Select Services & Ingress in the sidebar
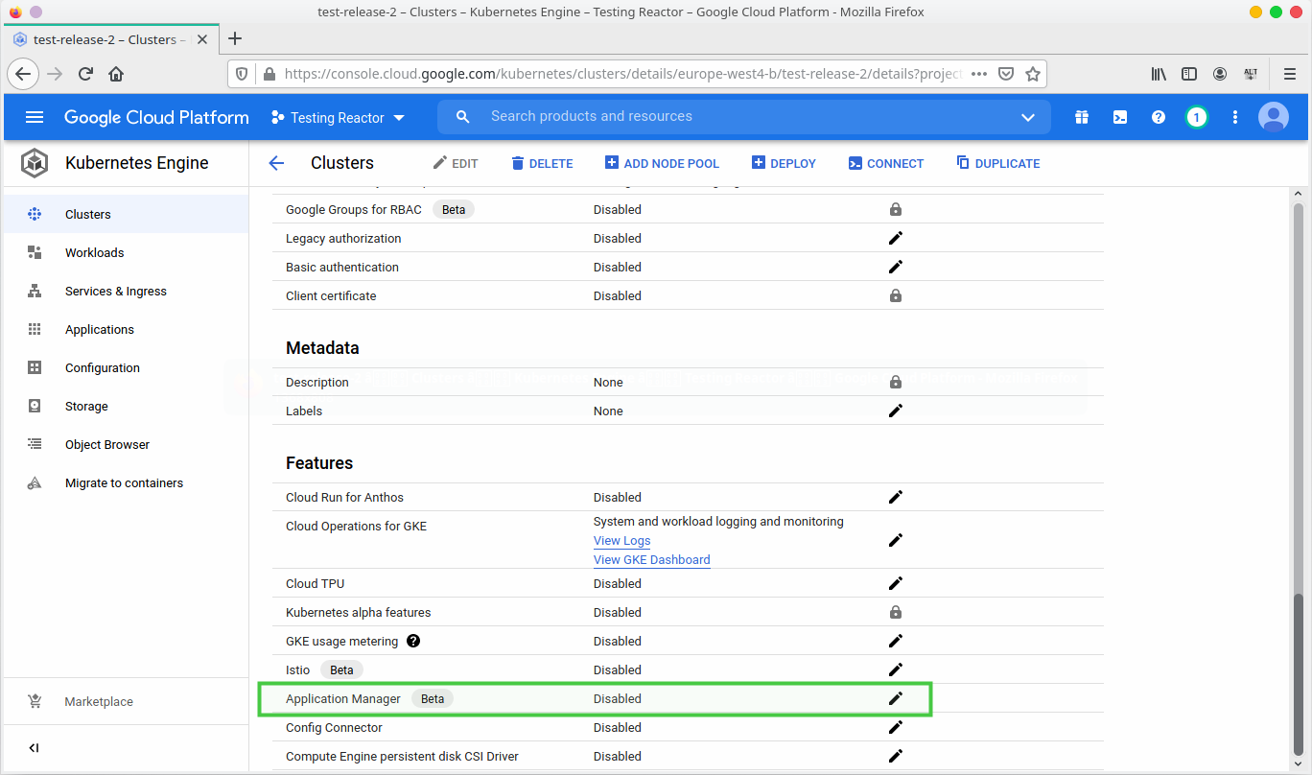Image resolution: width=1312 pixels, height=775 pixels. click(x=126, y=291)
